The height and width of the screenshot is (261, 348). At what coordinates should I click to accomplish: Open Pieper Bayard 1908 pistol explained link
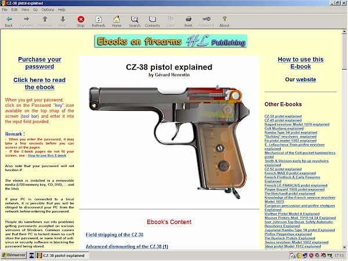point(295,189)
